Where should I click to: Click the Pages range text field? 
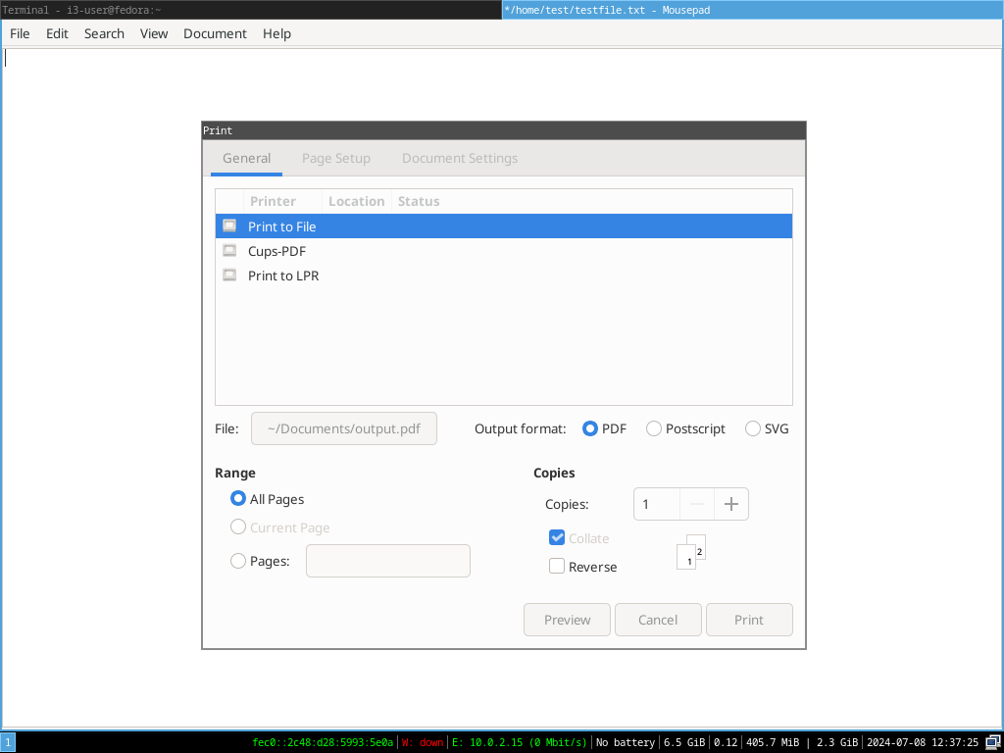[388, 561]
